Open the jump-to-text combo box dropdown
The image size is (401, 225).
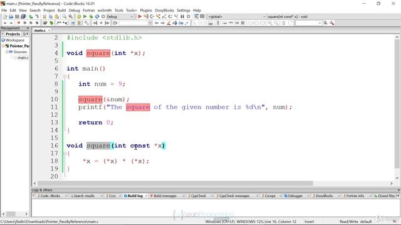click(150, 23)
